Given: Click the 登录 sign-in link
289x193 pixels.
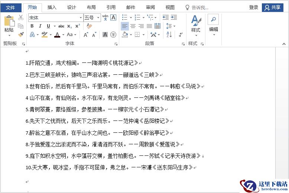Looking at the screenshot, I should (x=254, y=7).
